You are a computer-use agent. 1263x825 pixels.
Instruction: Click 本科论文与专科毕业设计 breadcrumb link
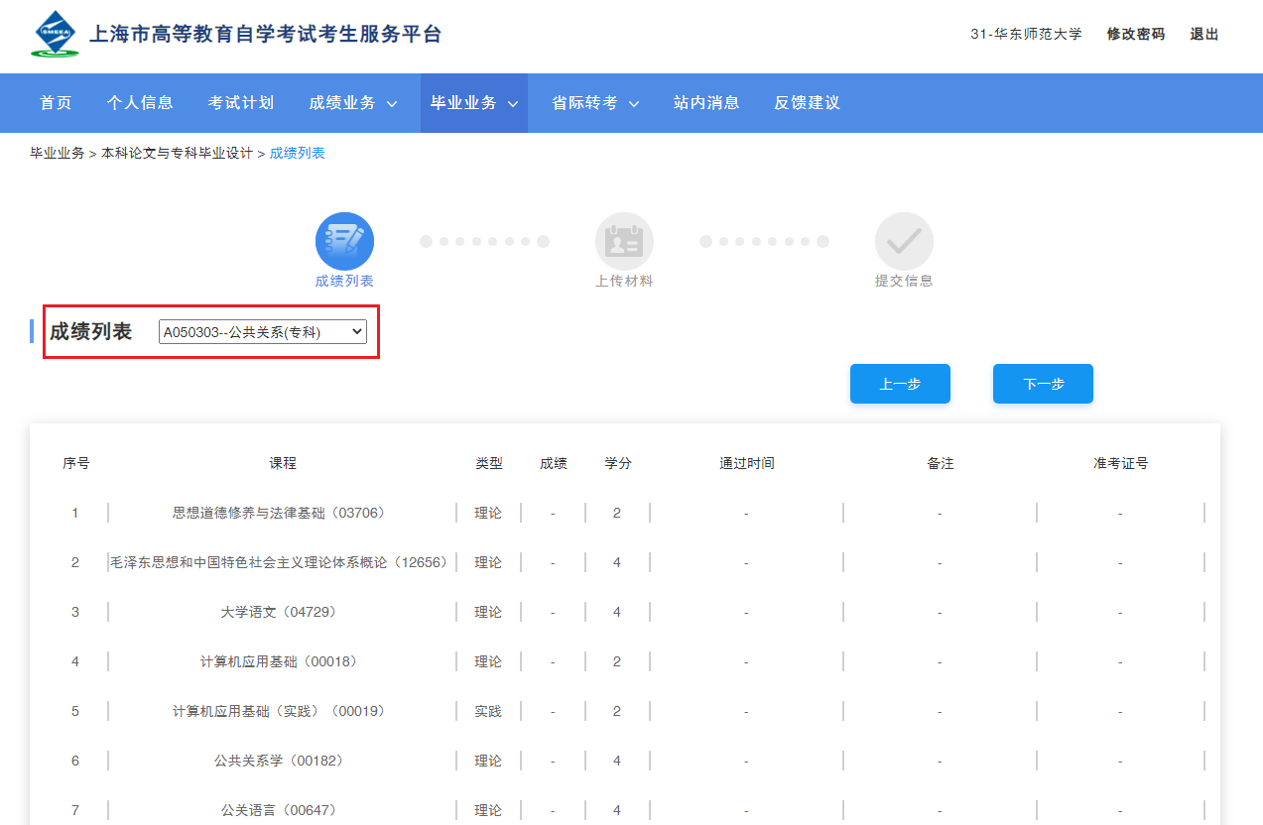pos(177,154)
